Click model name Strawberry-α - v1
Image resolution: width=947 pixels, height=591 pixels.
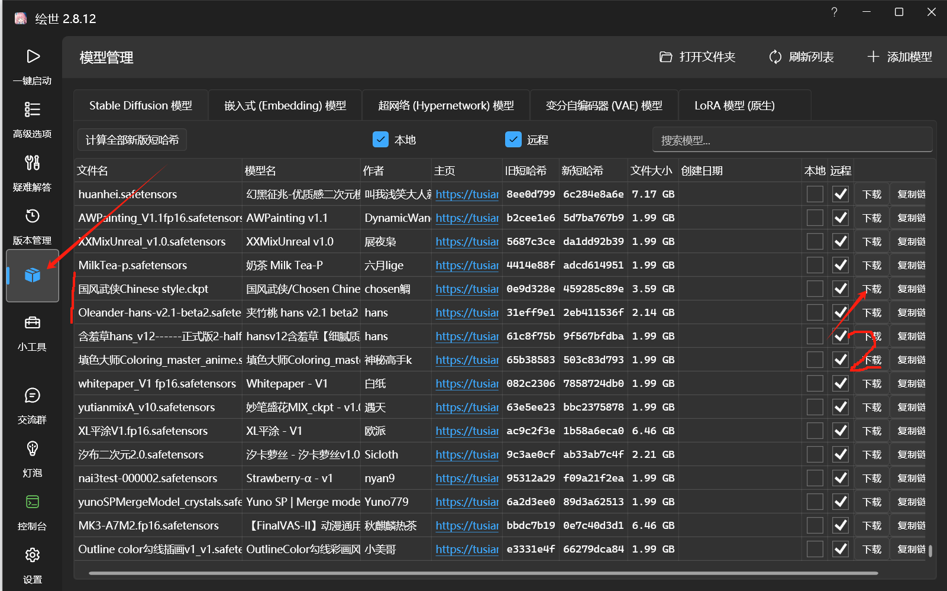289,478
